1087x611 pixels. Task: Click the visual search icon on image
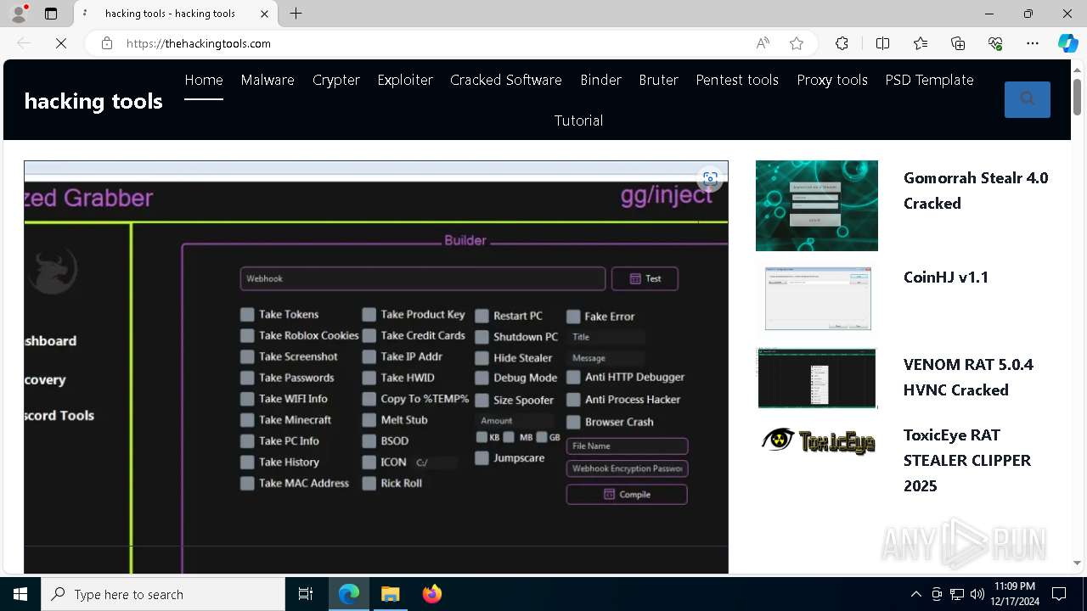710,178
